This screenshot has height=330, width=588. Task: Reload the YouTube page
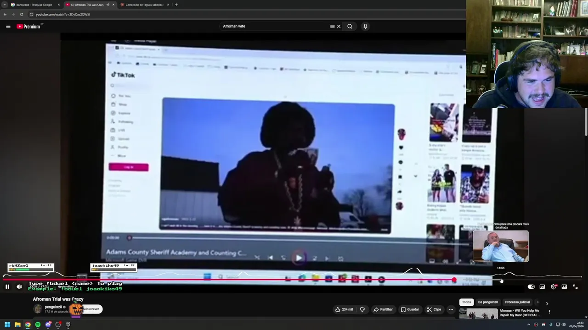click(21, 14)
